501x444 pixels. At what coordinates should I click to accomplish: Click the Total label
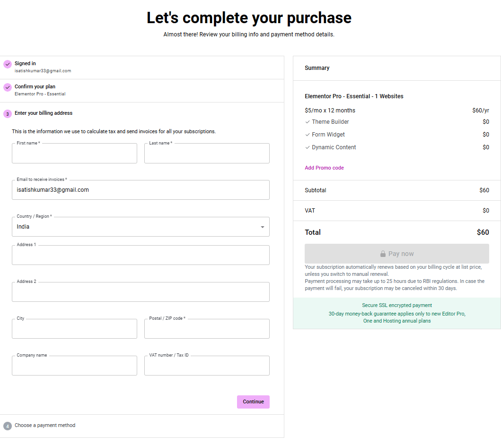coord(313,232)
